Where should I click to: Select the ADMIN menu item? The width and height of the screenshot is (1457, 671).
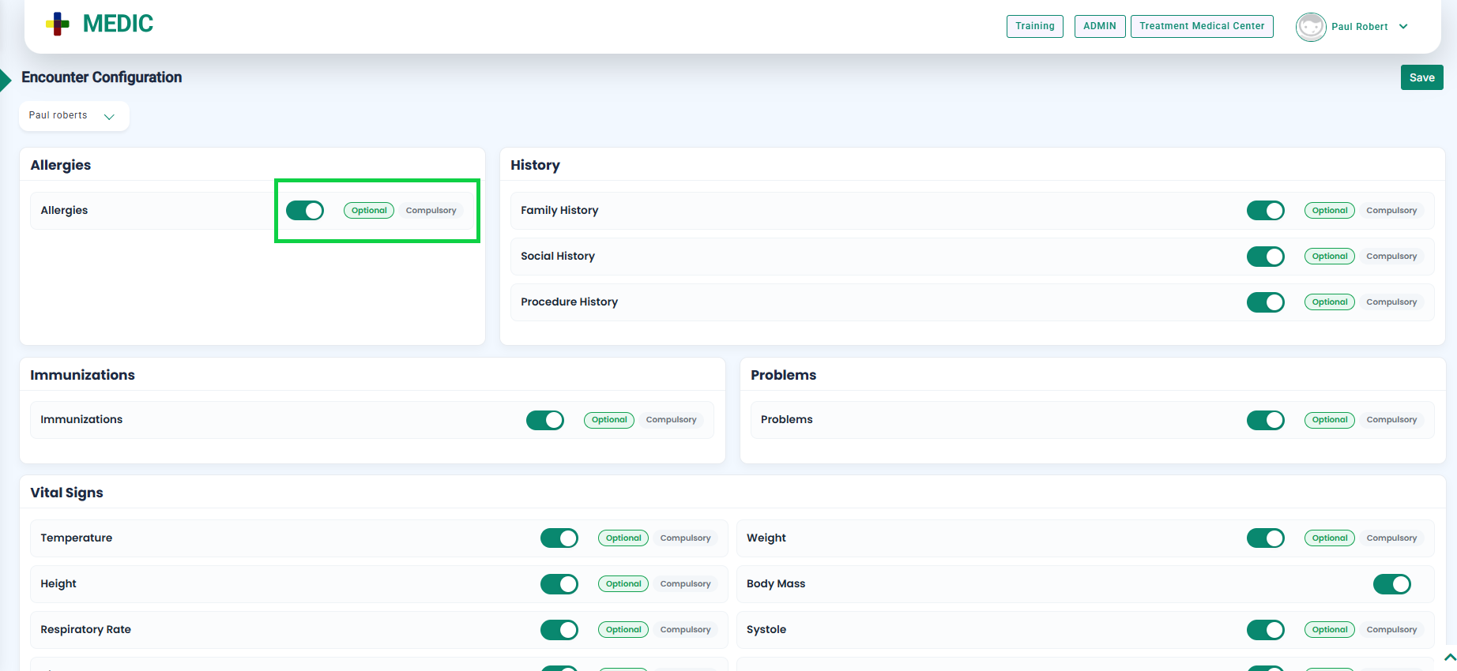[x=1099, y=26]
